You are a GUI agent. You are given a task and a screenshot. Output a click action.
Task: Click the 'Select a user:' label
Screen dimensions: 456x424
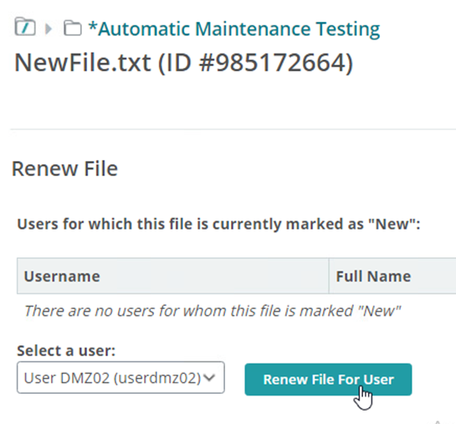tap(66, 350)
